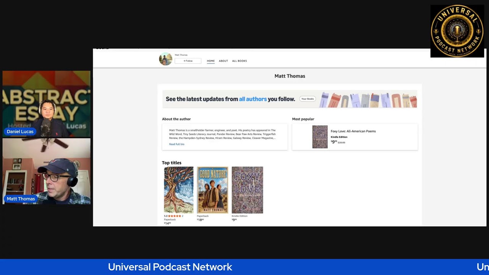Image resolution: width=489 pixels, height=275 pixels.
Task: Open the Good Nature book cover
Action: [x=212, y=190]
